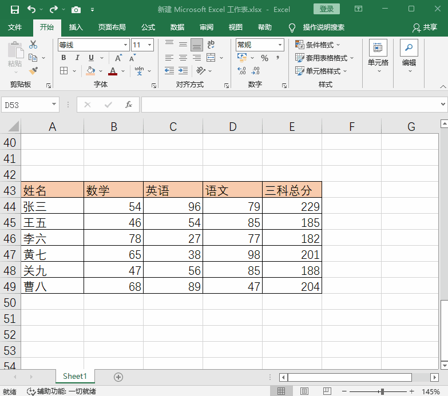Apply comma style
This screenshot has height=396, width=448.
(277, 58)
